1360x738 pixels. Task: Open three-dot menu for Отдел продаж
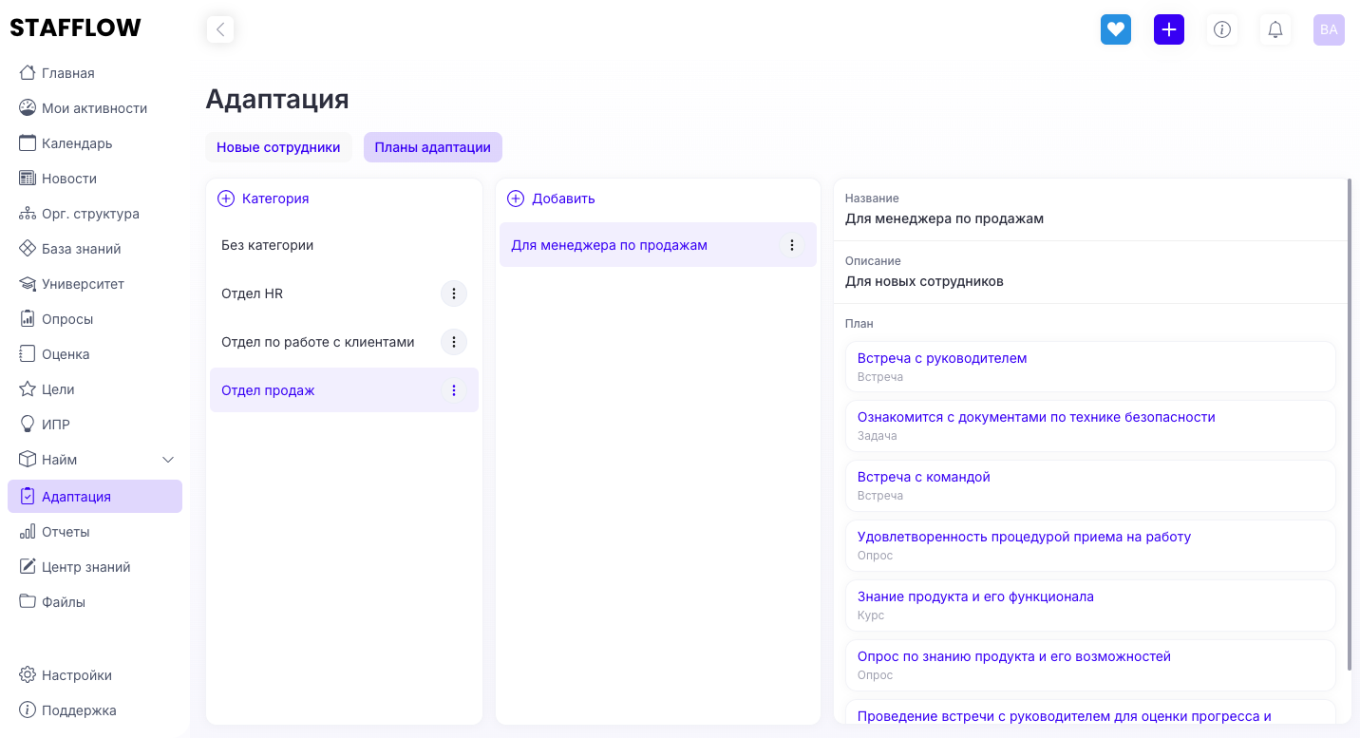click(x=454, y=390)
